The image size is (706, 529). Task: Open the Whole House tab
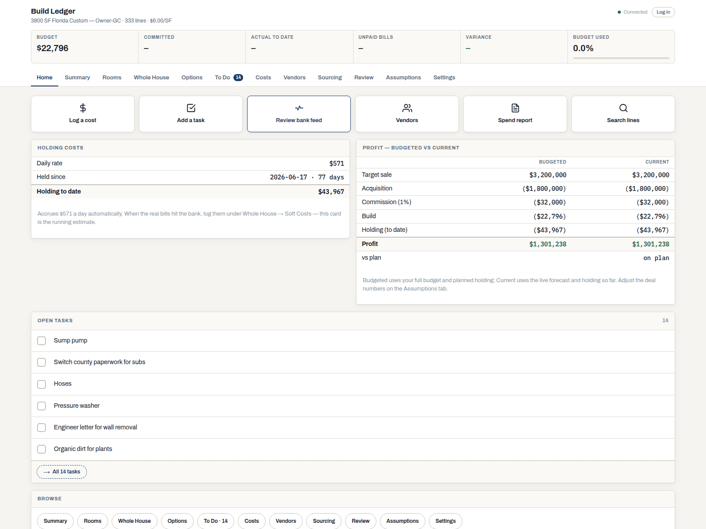(x=151, y=78)
